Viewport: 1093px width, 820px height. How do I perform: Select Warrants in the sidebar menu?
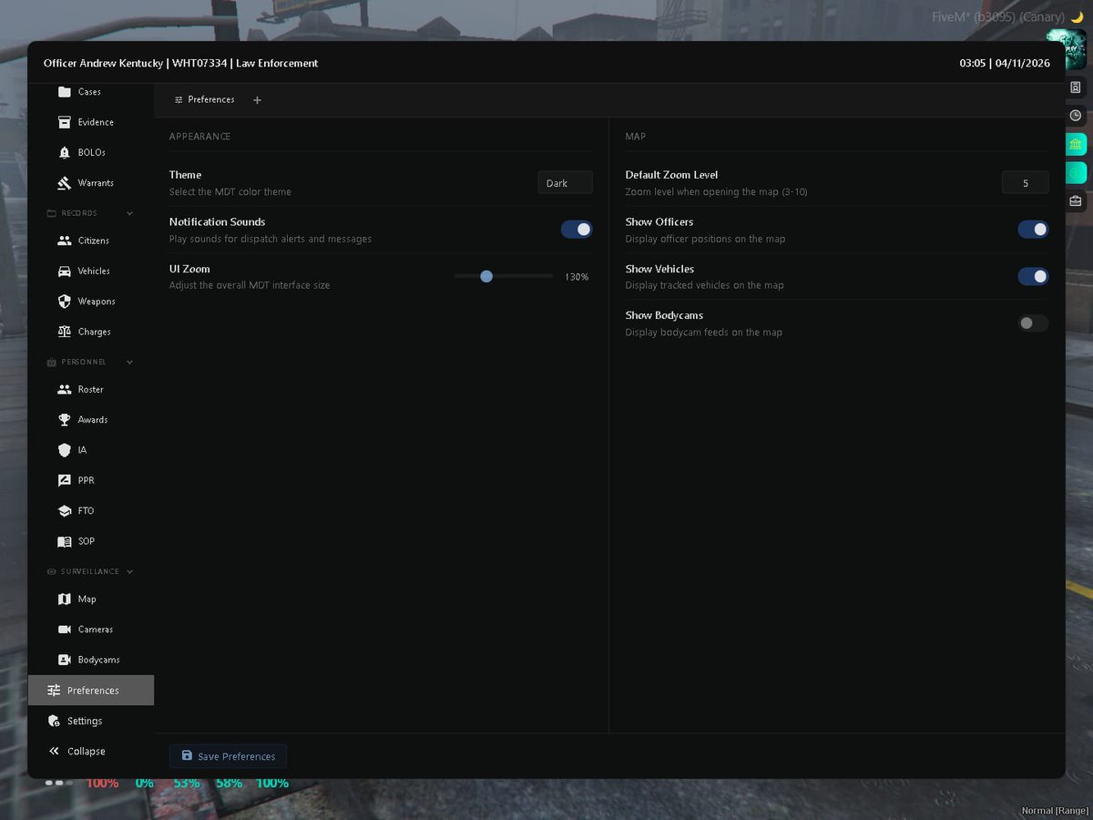pyautogui.click(x=91, y=183)
